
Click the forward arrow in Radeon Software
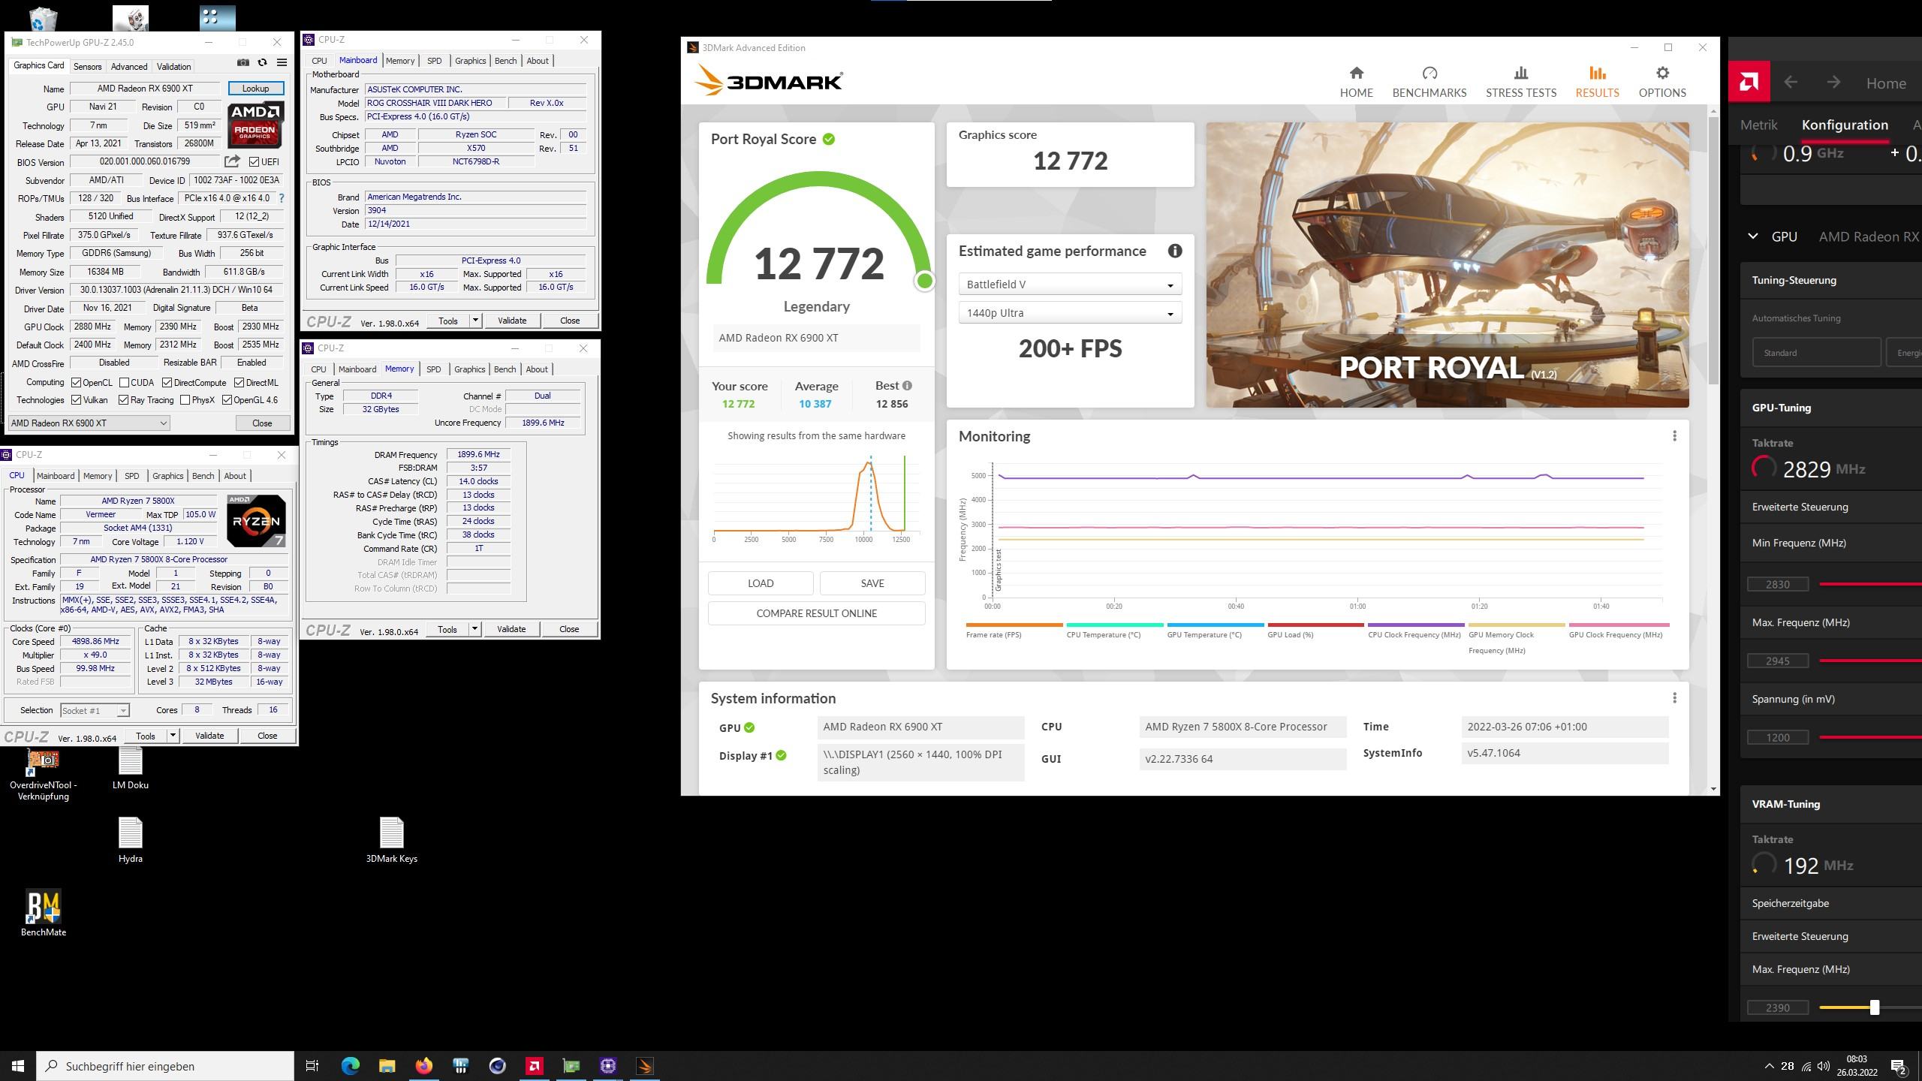1833,83
